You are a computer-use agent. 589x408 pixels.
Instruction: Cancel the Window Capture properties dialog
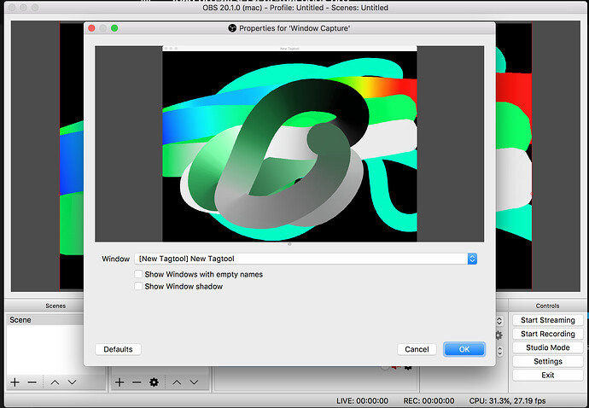(417, 349)
